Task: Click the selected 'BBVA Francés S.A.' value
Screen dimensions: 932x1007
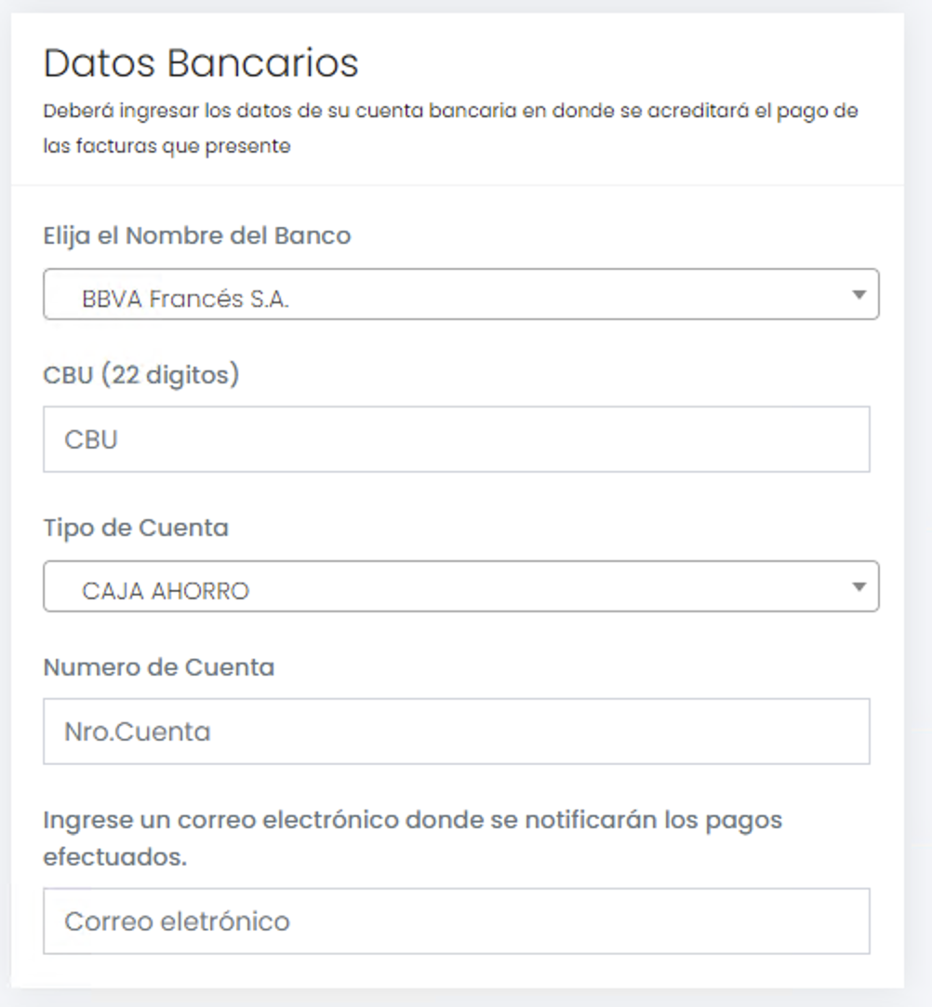Action: click(x=186, y=300)
